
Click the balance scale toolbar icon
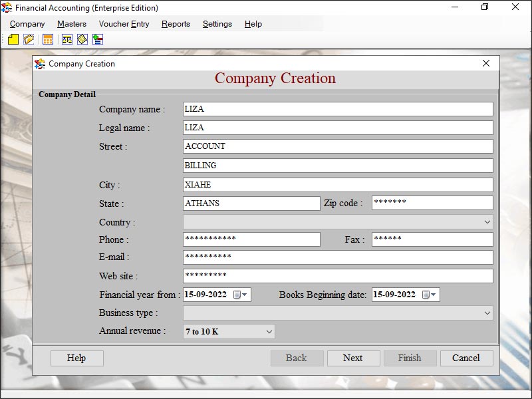(67, 40)
